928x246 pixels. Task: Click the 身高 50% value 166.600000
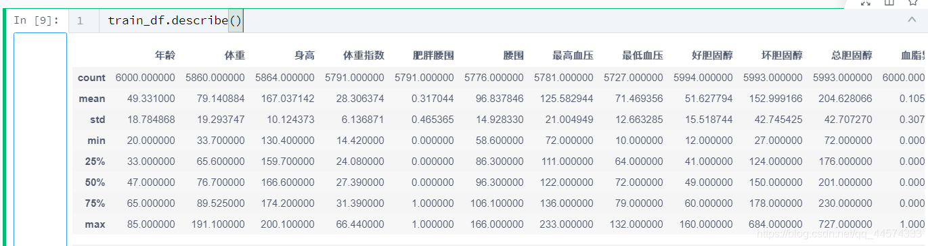pyautogui.click(x=288, y=182)
